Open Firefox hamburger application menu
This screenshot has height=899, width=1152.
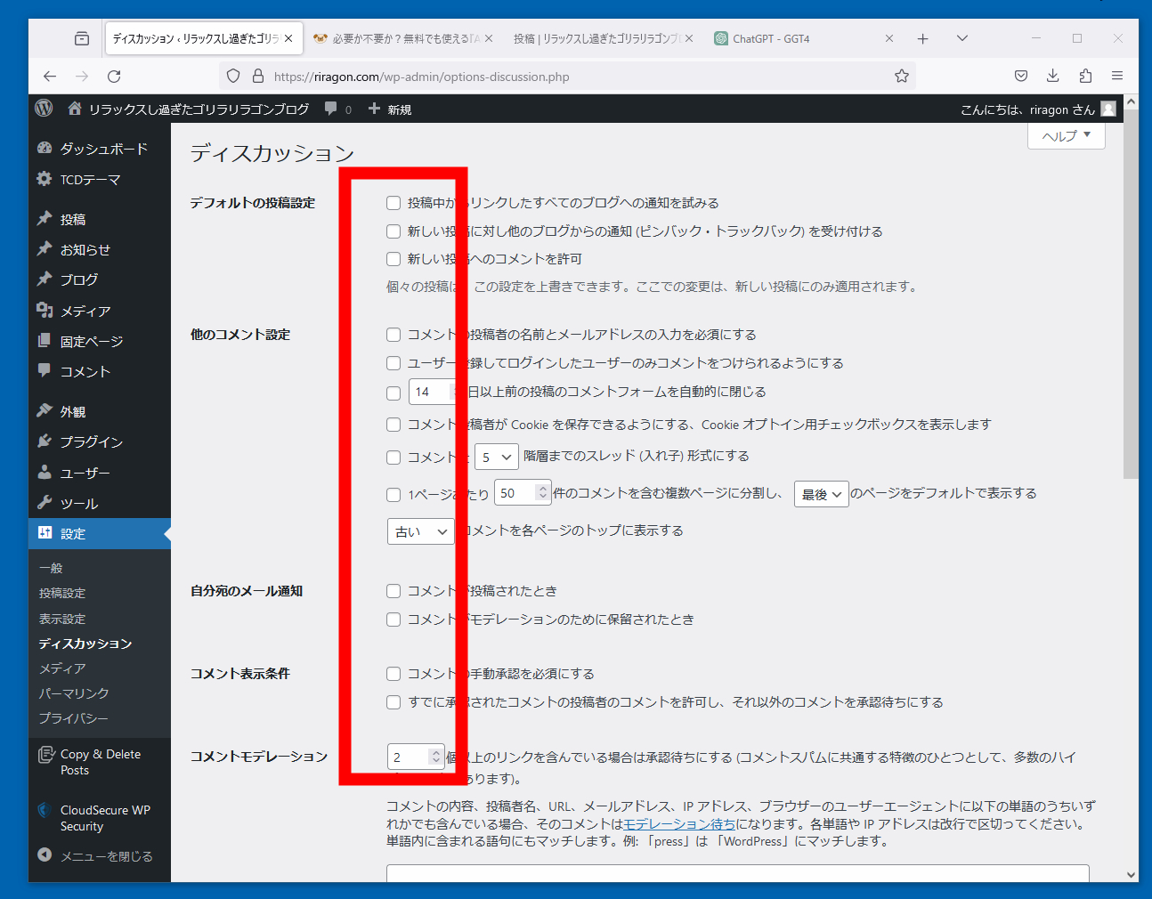coord(1116,77)
